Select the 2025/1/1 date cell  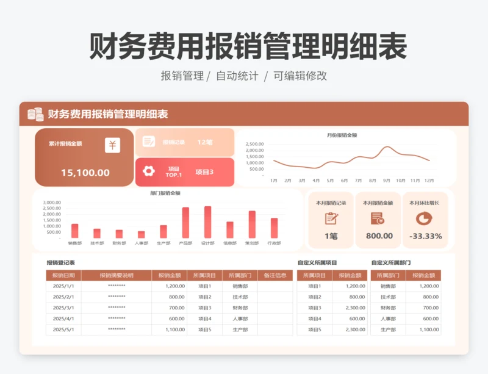tap(63, 286)
